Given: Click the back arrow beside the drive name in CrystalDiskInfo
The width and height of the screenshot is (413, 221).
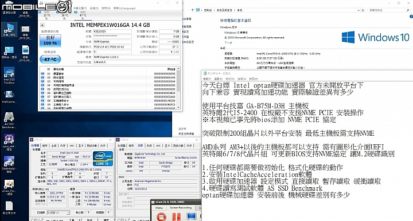Looking at the screenshot, I should pos(42,25).
